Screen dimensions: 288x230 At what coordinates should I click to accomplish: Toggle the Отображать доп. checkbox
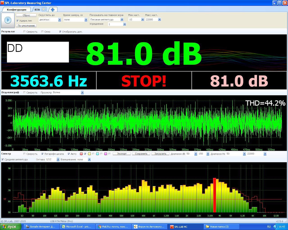point(60,32)
